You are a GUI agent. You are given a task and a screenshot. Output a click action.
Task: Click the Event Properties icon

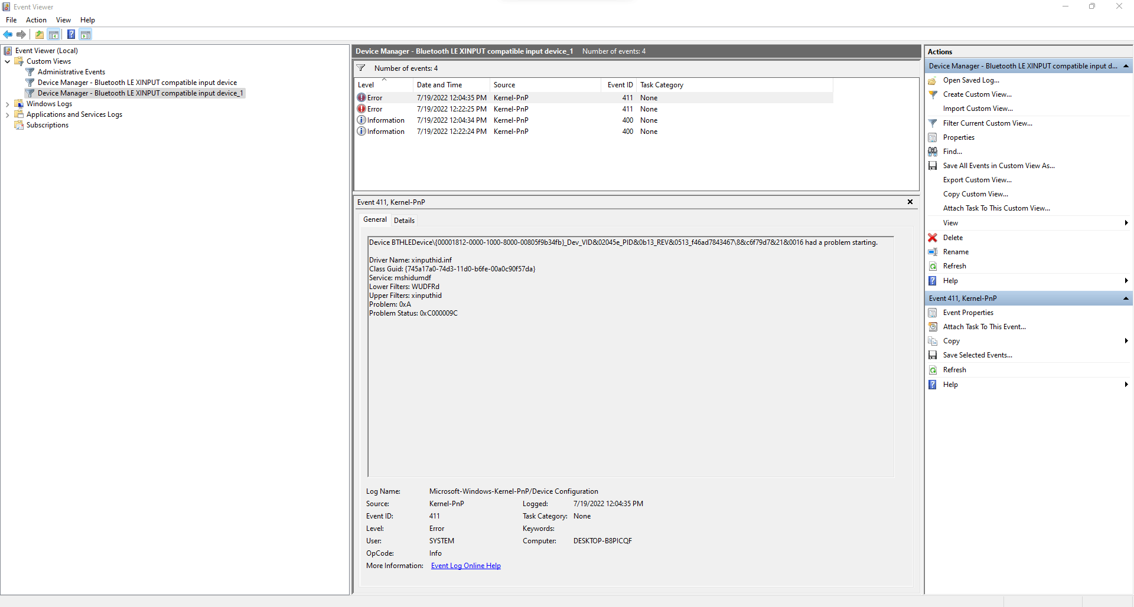(933, 313)
